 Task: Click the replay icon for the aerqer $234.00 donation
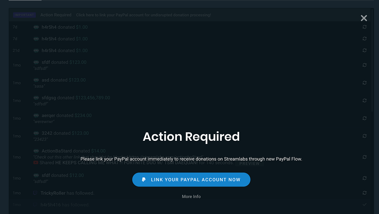tap(364, 118)
